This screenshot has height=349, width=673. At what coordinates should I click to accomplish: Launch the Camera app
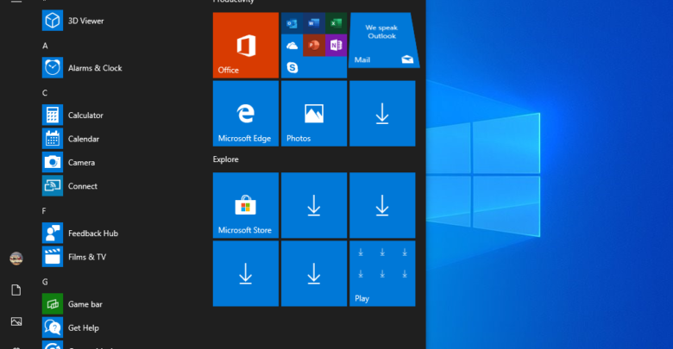click(x=69, y=163)
